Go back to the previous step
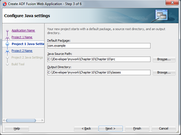Screen dimensions: 181x135 click(86, 129)
